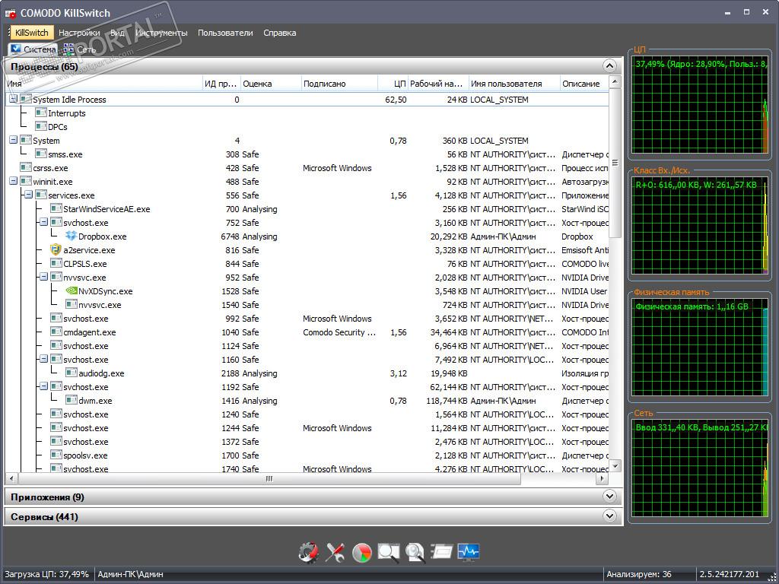
Task: Collapse the Процессы (65) panel with chevron
Action: point(609,66)
